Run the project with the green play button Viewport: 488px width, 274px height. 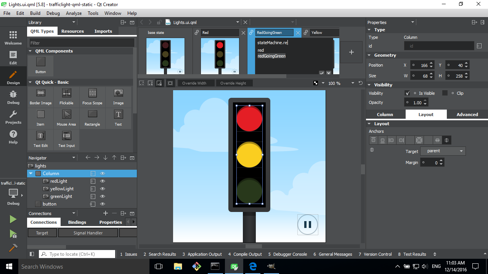13,219
